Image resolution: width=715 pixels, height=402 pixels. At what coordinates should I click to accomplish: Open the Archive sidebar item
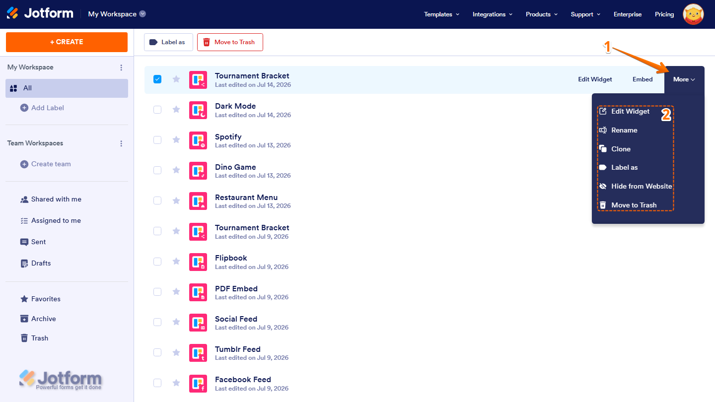click(x=38, y=319)
